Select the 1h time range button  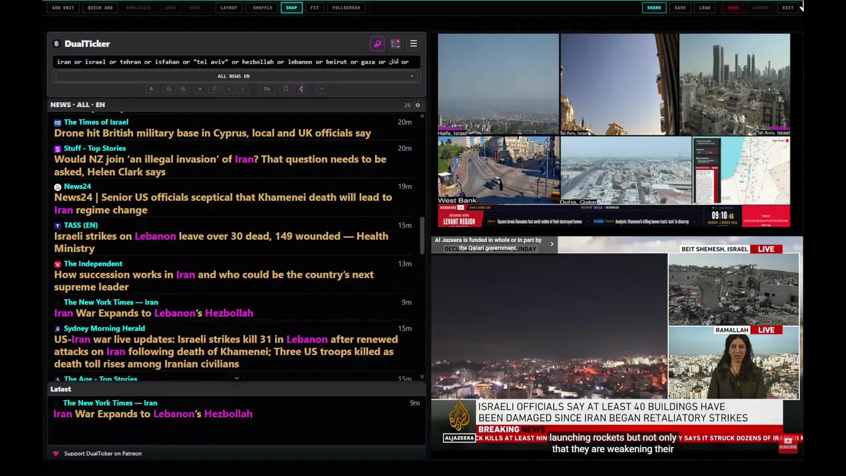tap(266, 89)
